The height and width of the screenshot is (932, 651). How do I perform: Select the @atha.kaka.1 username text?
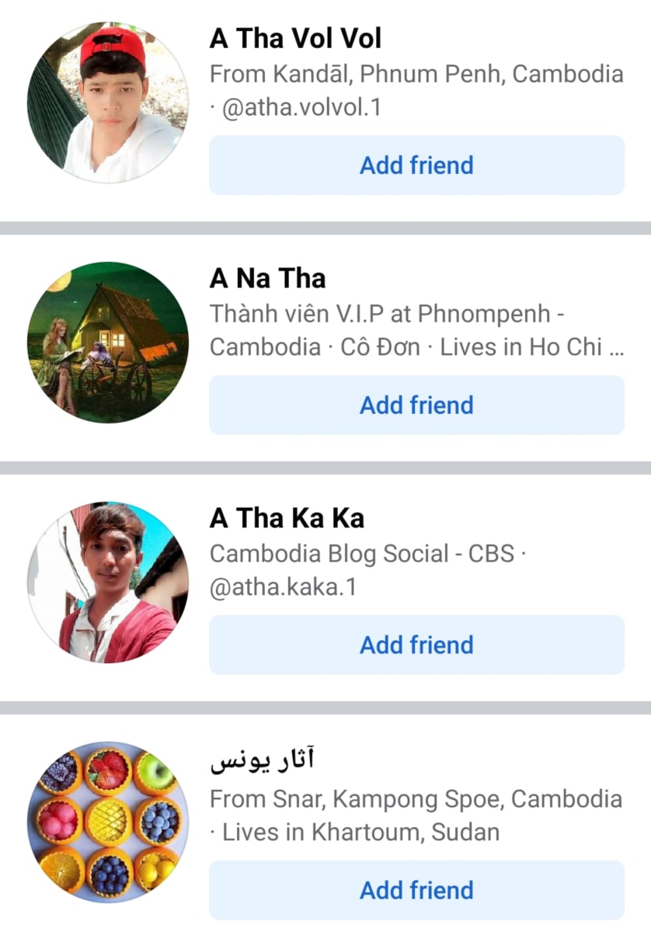pyautogui.click(x=283, y=586)
